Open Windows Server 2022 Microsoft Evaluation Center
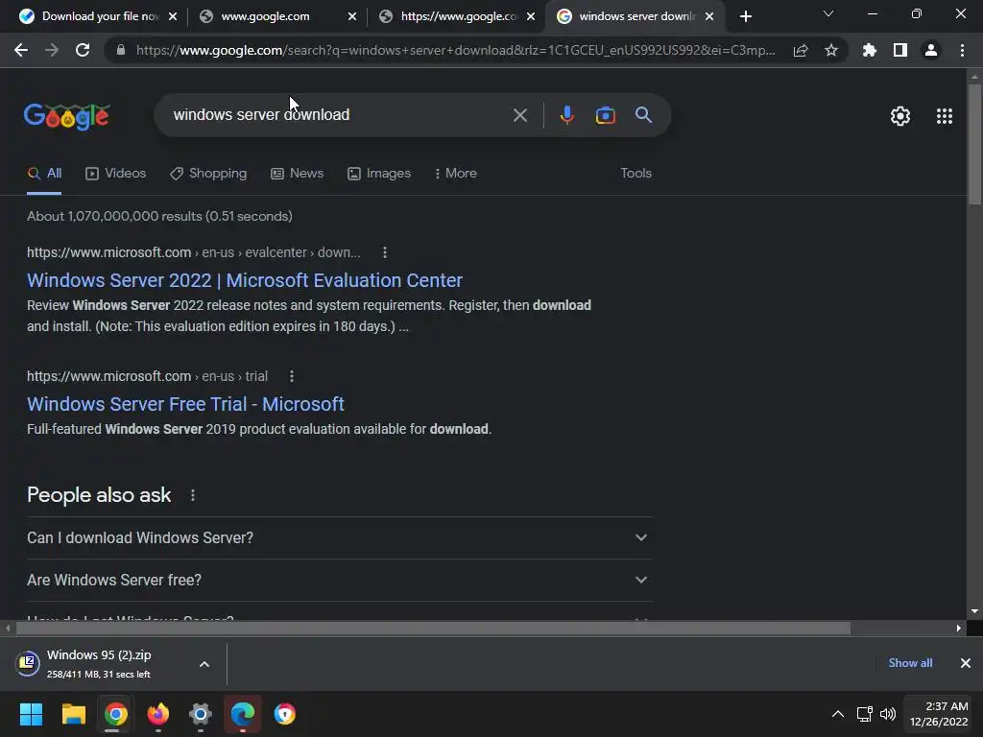Viewport: 983px width, 737px height. tap(245, 280)
